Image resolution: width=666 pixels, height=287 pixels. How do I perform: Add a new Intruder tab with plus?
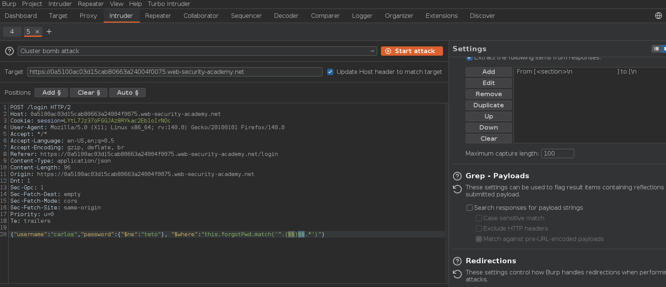pos(49,32)
